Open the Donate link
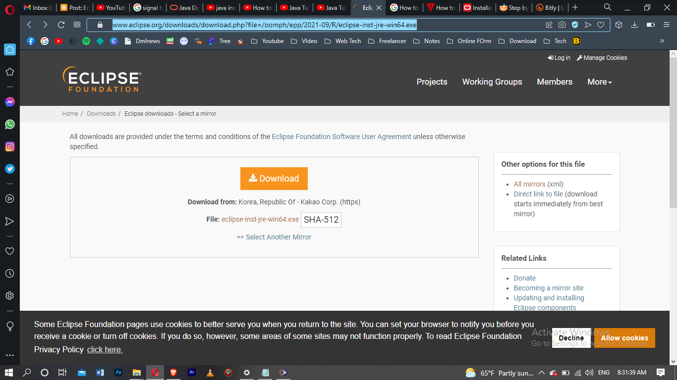Screen dimensions: 677x380 [525, 278]
